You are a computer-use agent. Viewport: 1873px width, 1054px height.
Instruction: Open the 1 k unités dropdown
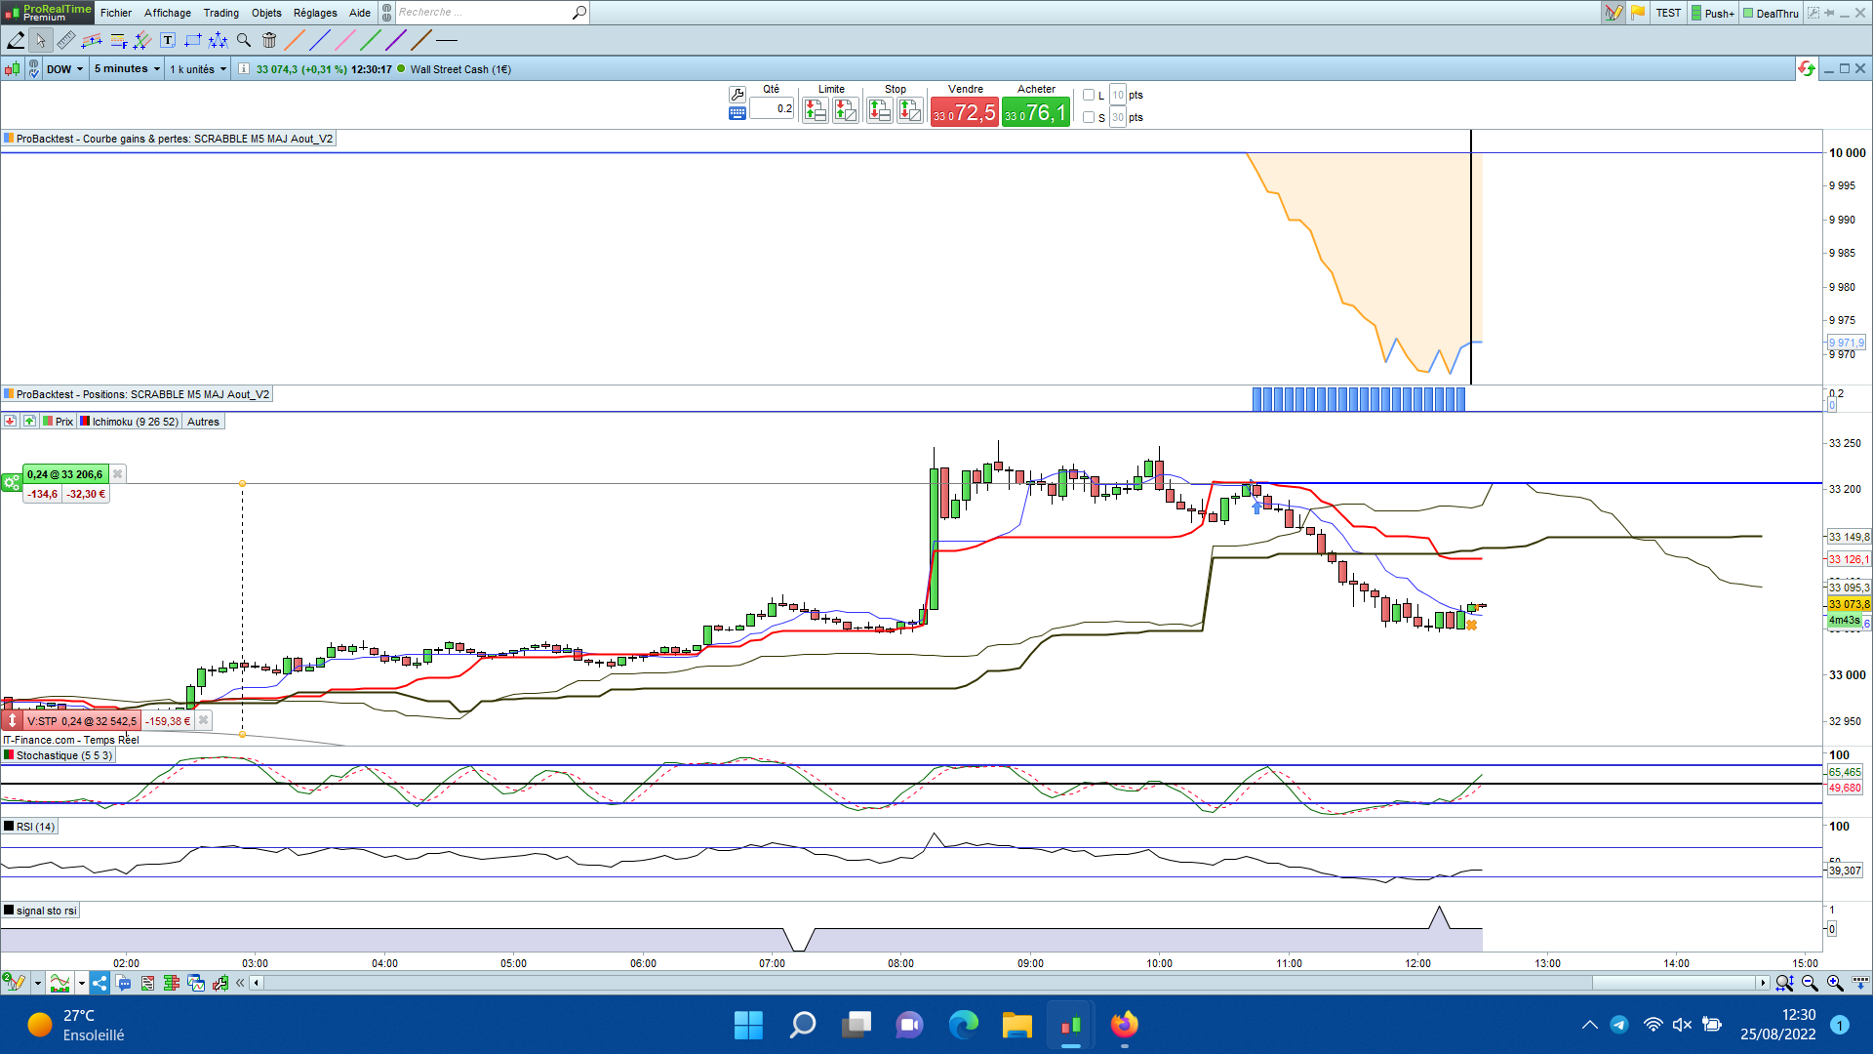coord(198,69)
